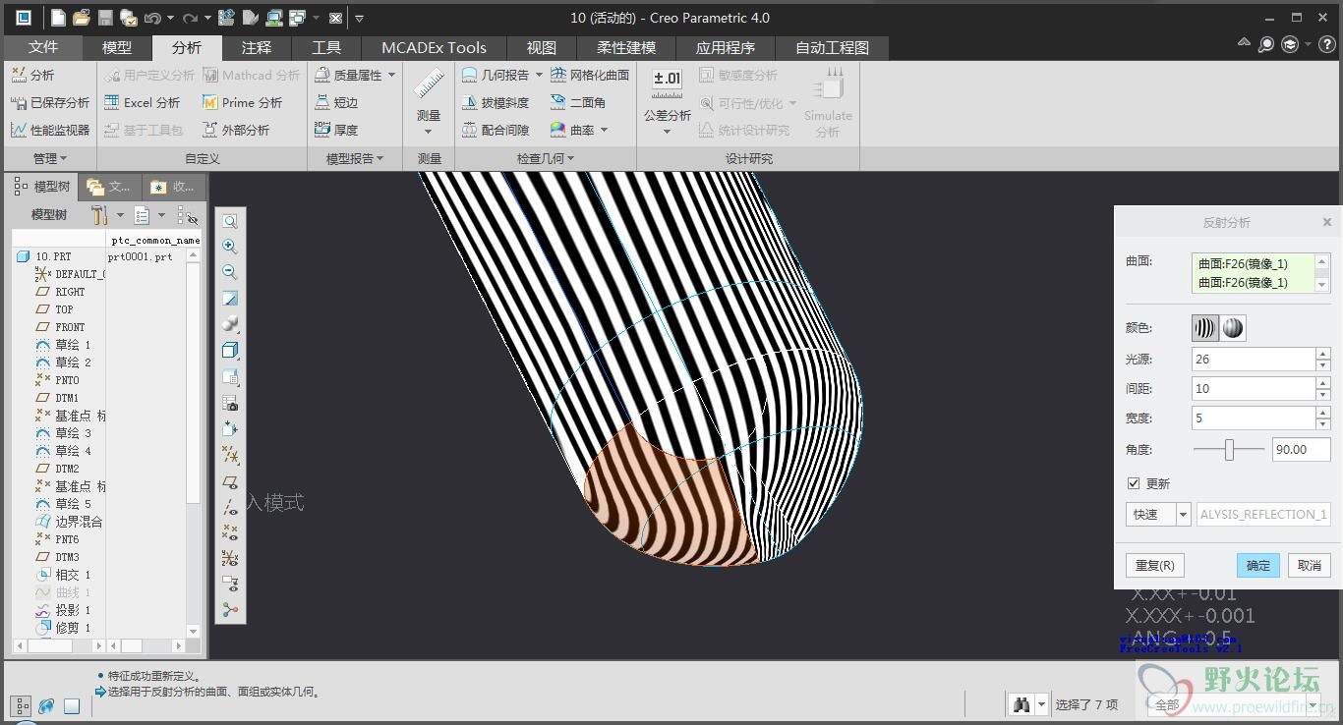Expand the 测量 dropdown arrow
The image size is (1343, 725).
tap(429, 131)
